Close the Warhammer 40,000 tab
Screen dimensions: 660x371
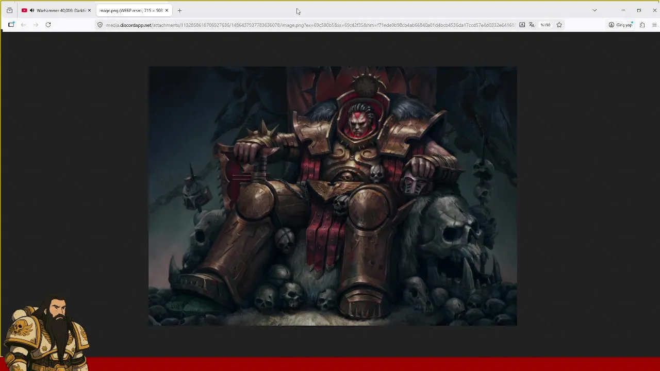pos(89,10)
